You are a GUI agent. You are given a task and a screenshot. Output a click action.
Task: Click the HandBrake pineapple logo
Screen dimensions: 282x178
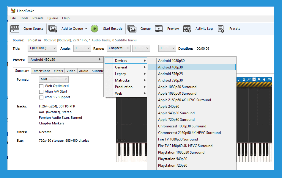(x=13, y=11)
